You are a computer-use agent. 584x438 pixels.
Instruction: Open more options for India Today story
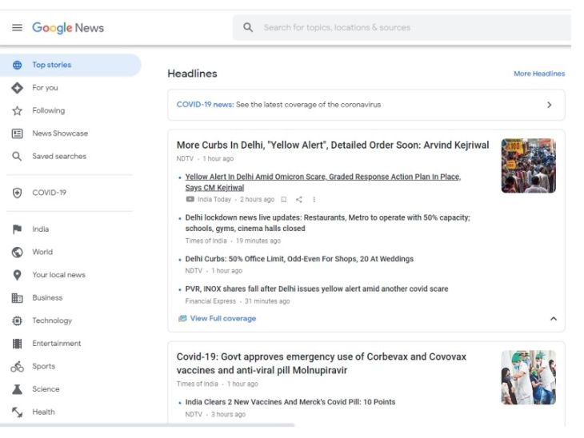point(314,200)
